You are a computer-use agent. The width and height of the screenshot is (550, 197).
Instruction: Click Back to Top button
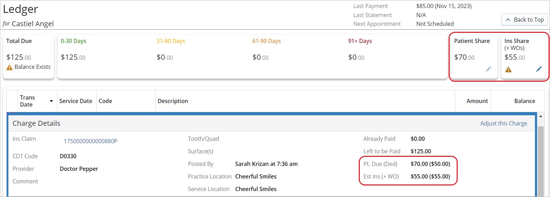524,20
